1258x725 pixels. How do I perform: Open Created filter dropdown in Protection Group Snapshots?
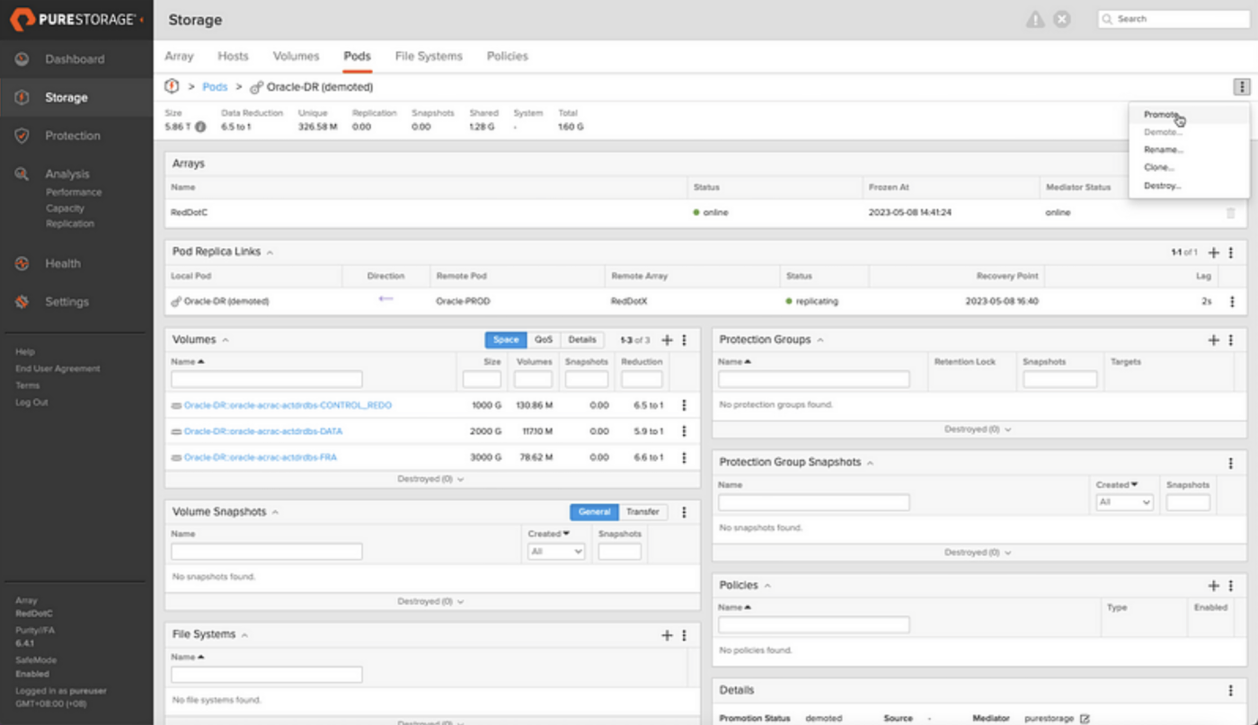(1124, 502)
